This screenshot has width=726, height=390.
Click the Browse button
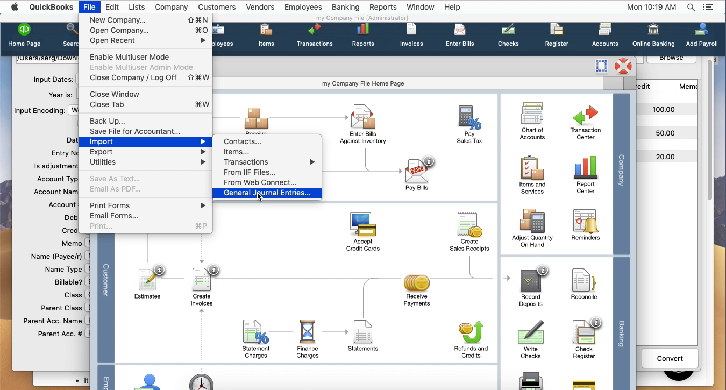pos(671,58)
